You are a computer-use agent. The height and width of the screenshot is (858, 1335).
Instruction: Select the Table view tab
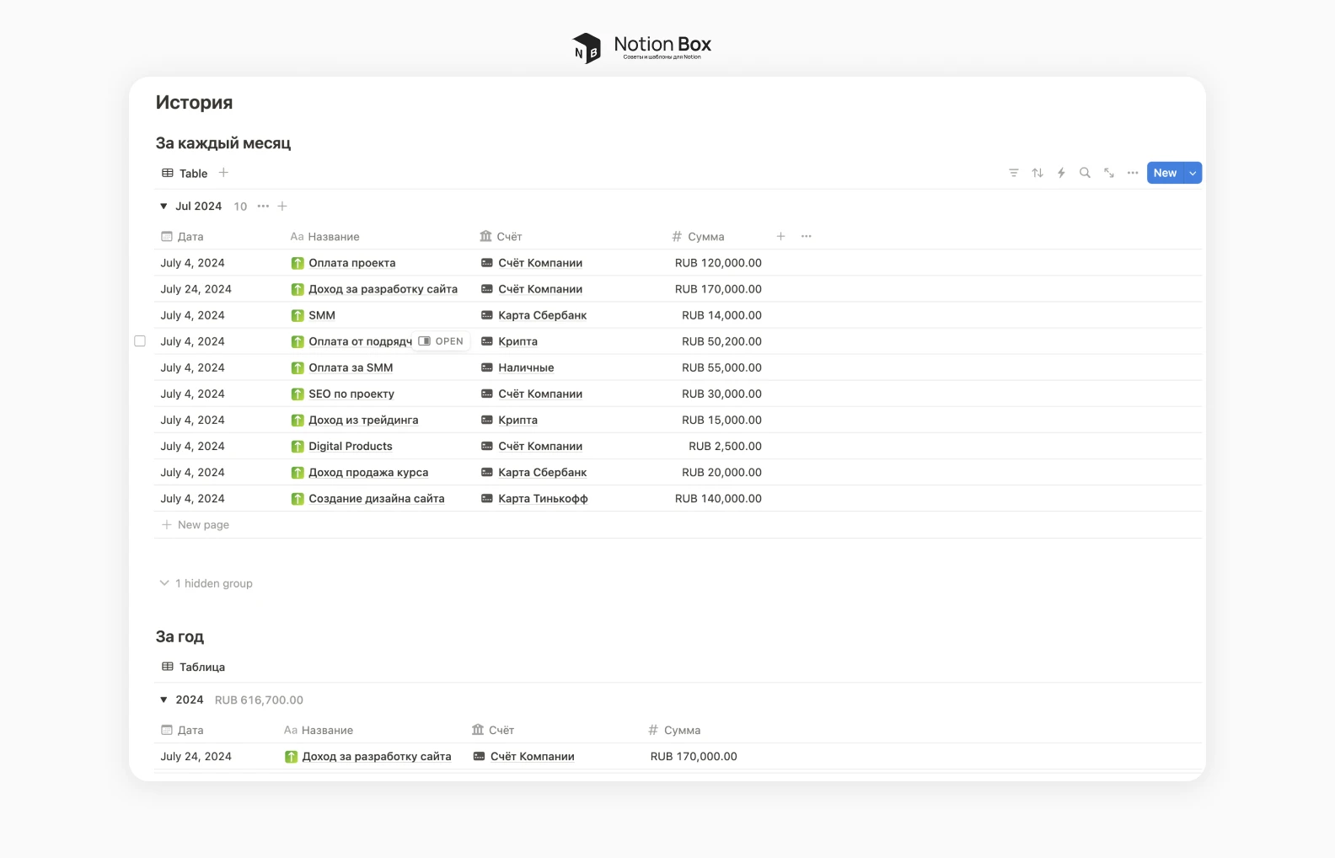point(185,174)
